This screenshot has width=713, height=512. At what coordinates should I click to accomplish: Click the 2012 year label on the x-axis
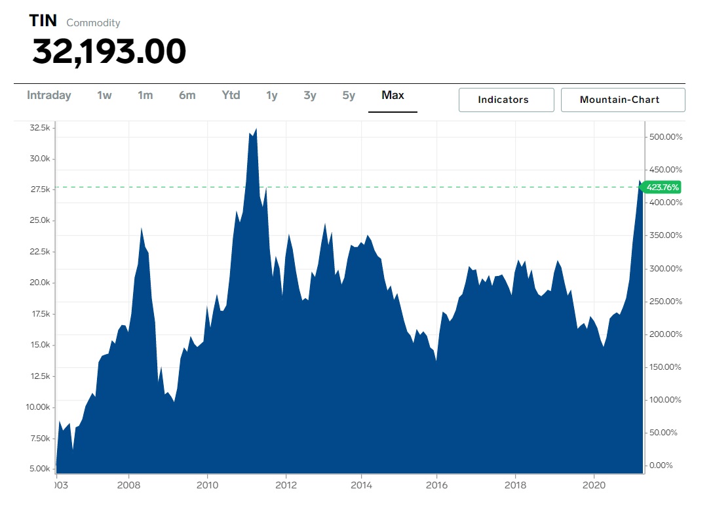pos(286,485)
